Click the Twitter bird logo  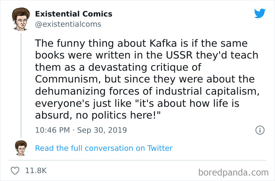click(260, 13)
